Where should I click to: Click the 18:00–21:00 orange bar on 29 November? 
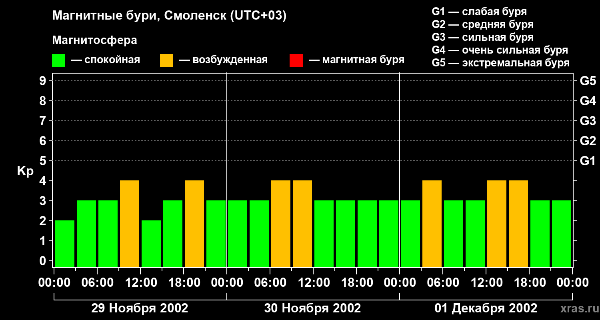click(194, 224)
